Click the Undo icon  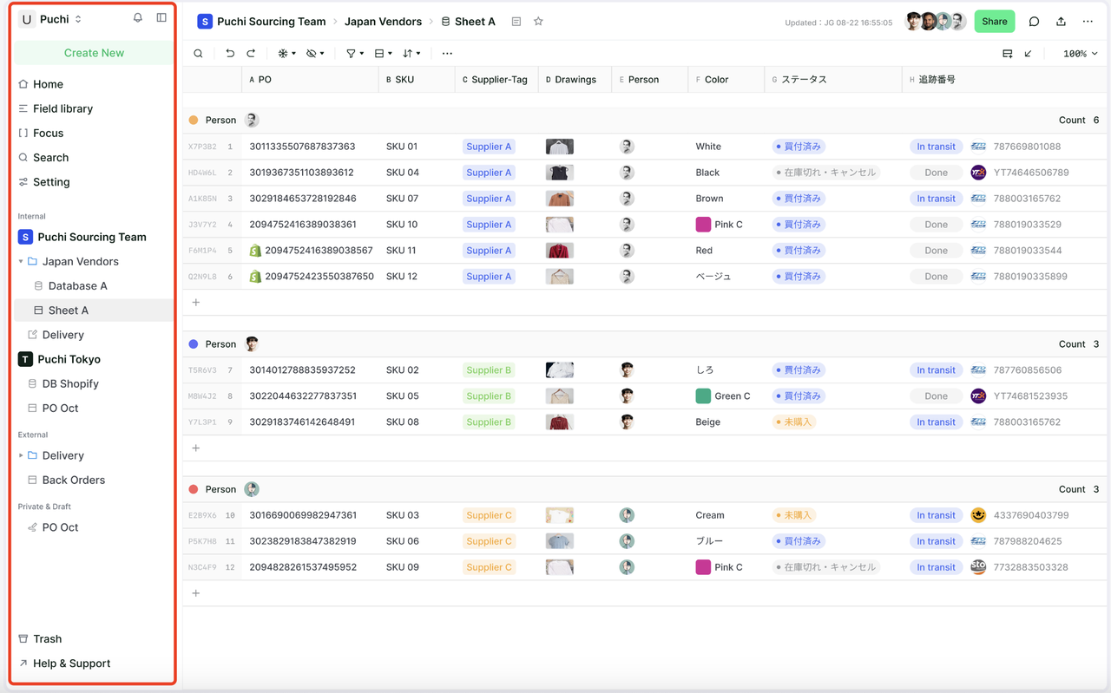[x=230, y=54]
